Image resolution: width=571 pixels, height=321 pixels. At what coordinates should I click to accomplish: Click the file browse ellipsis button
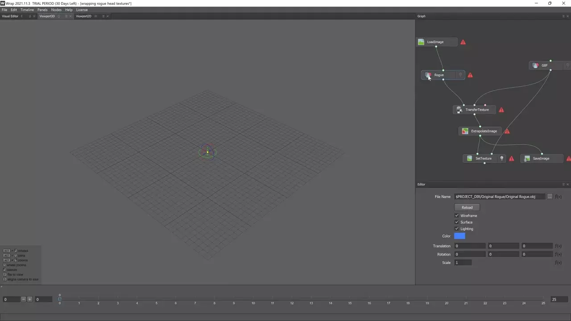point(550,197)
